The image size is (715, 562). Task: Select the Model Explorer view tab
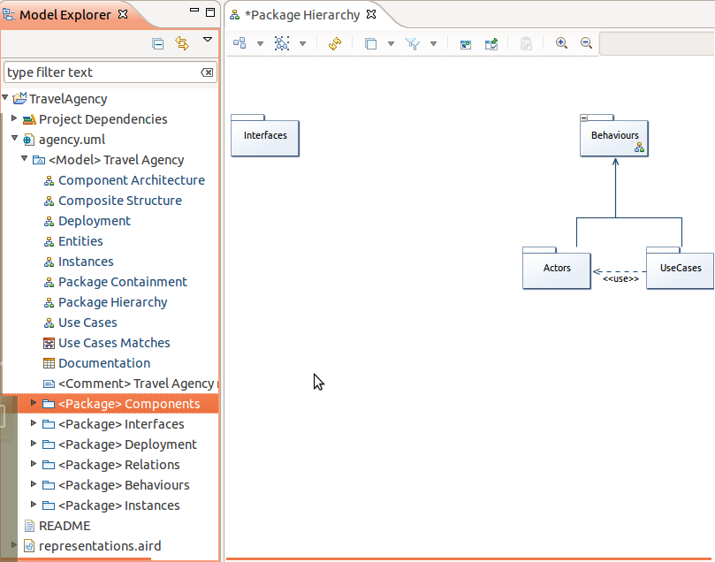(65, 15)
